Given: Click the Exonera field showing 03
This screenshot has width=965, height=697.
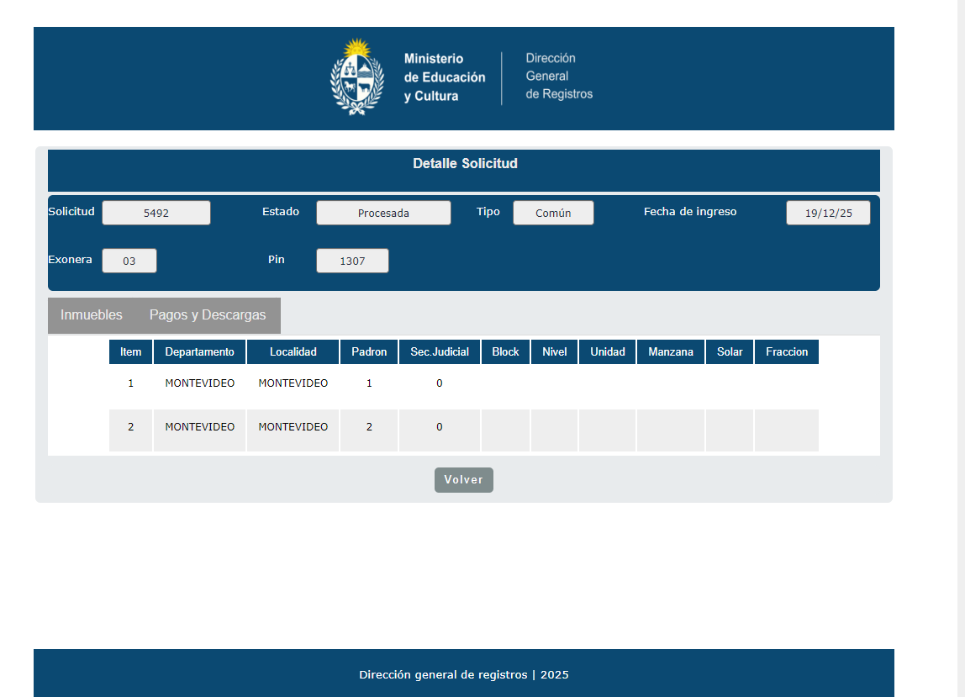Looking at the screenshot, I should pos(129,261).
